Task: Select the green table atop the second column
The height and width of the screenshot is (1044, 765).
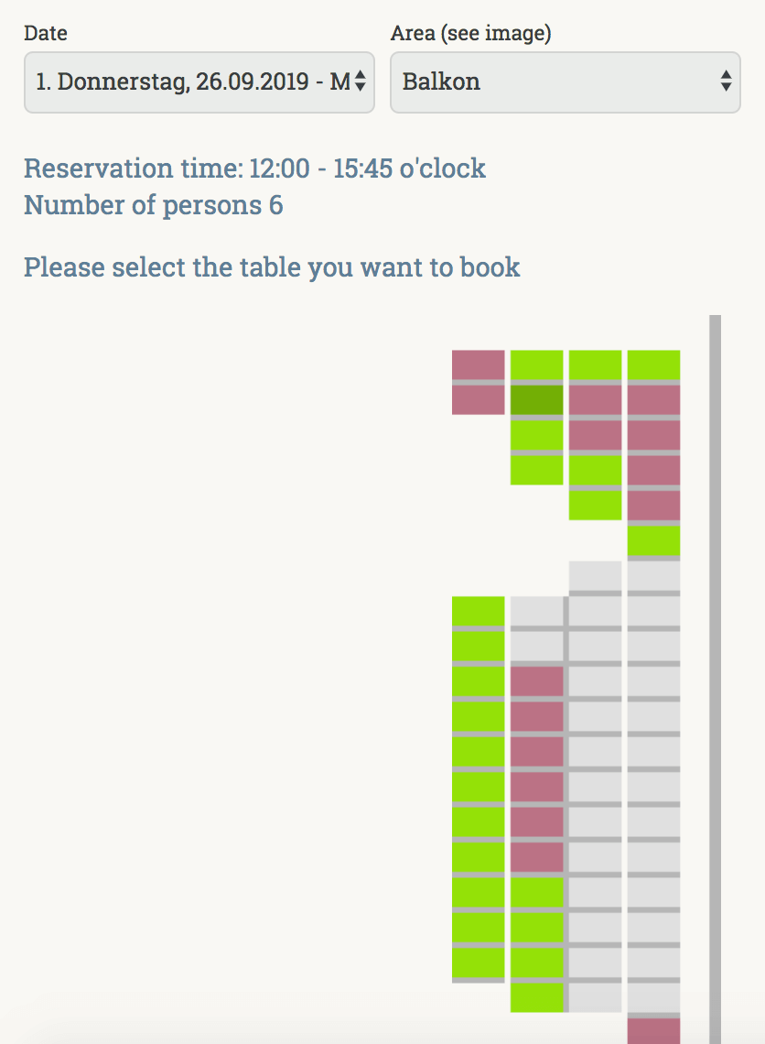Action: tap(537, 364)
